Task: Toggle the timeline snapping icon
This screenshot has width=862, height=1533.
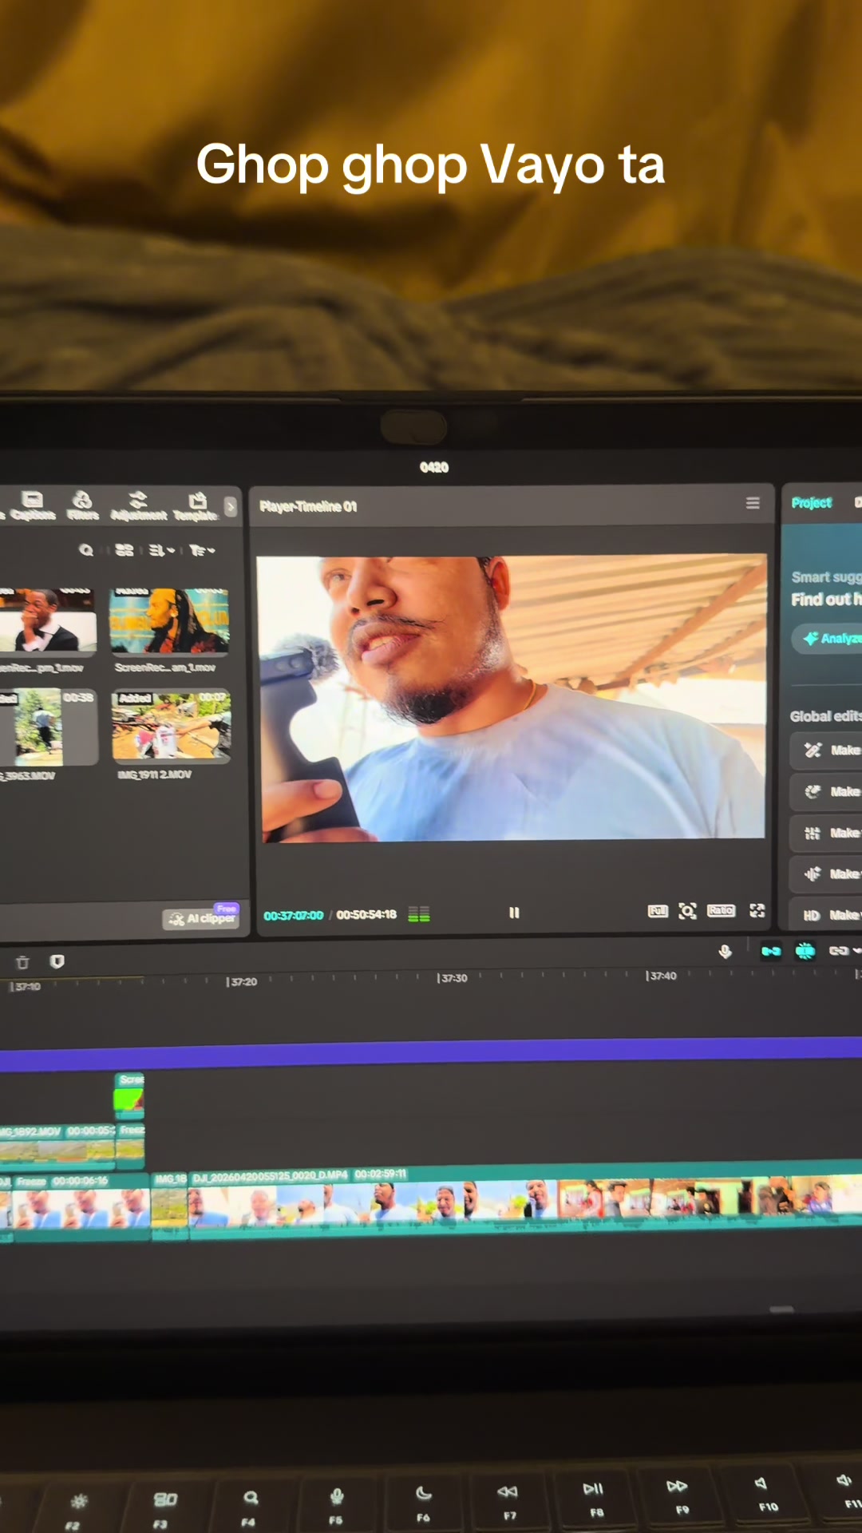Action: (x=805, y=950)
